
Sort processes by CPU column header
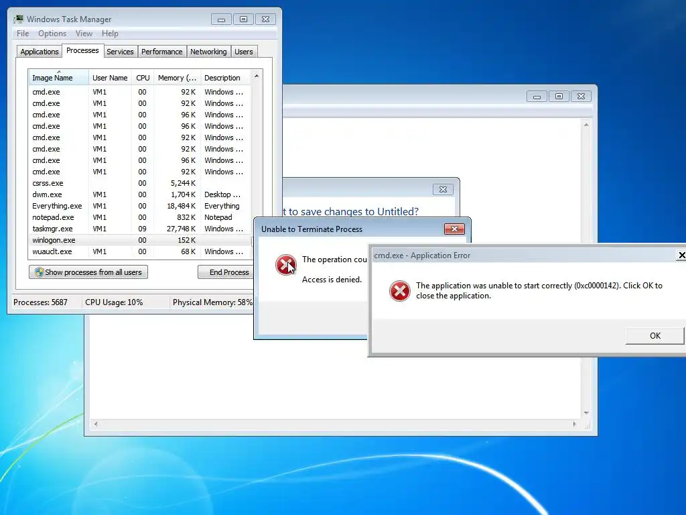click(143, 78)
